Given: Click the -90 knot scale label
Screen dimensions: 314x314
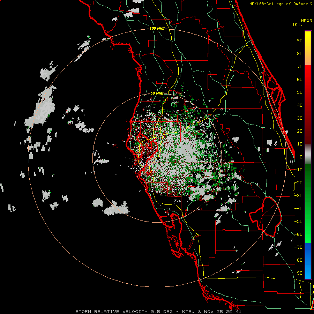Looking at the screenshot, I should coord(298,273).
